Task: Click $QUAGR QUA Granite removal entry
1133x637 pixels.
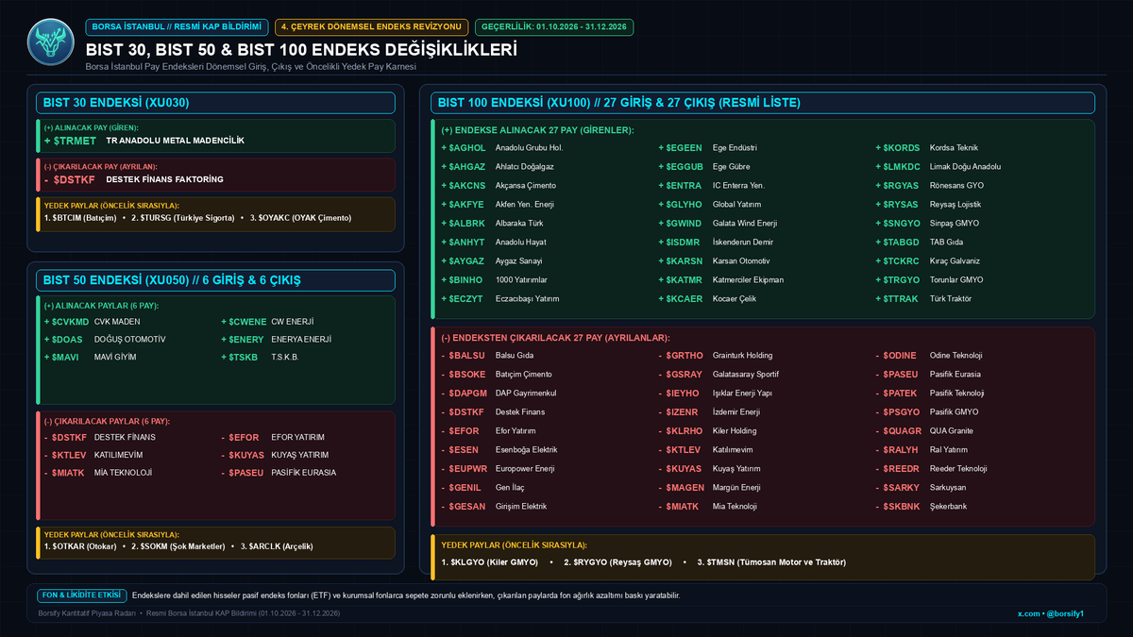Action: coord(924,431)
